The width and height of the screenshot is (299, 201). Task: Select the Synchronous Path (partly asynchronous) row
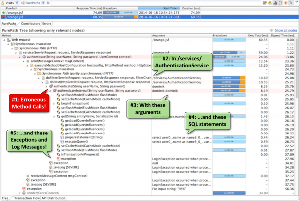click(148, 74)
